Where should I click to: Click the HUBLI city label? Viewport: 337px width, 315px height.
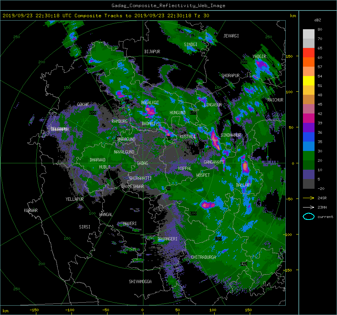[x=104, y=167]
